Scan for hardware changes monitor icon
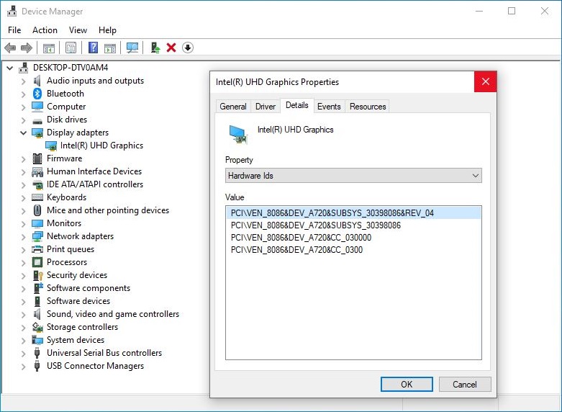The image size is (562, 412). (132, 48)
